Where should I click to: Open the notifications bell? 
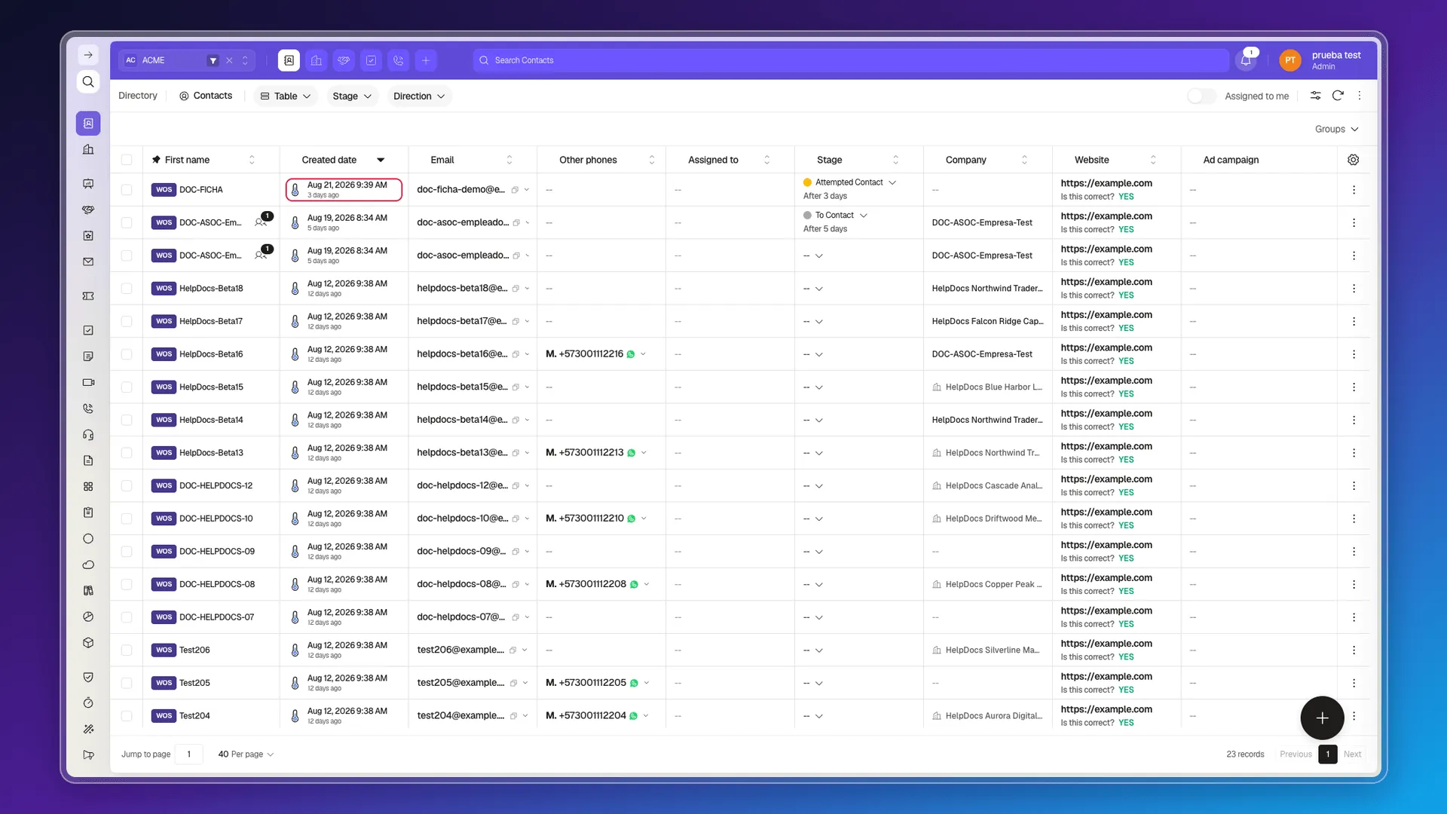(x=1246, y=60)
